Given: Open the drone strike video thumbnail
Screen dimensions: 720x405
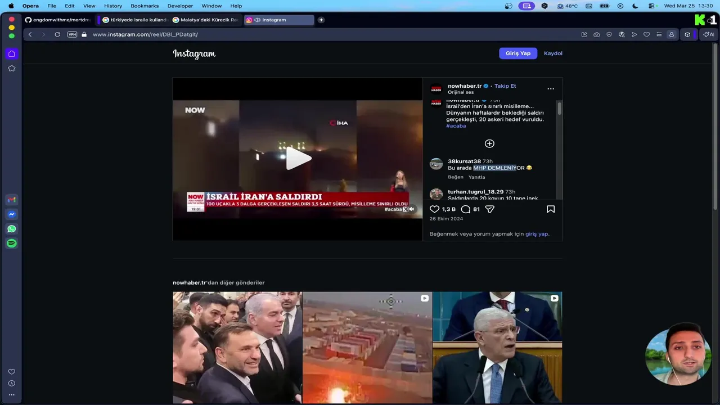Looking at the screenshot, I should click(367, 347).
